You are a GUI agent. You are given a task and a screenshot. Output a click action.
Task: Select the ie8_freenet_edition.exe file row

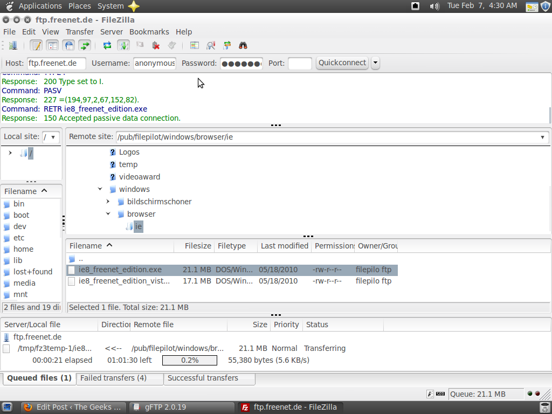(232, 270)
